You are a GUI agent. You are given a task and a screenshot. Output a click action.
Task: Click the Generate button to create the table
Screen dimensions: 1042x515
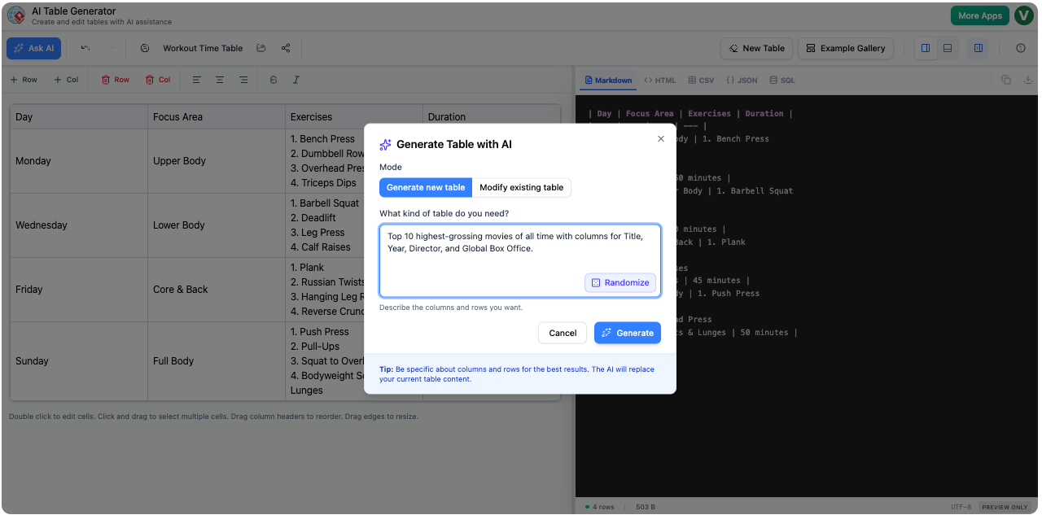pos(627,333)
